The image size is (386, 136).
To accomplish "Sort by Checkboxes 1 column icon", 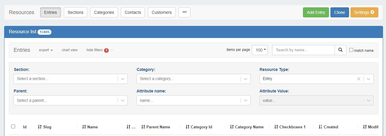I will coord(276,127).
